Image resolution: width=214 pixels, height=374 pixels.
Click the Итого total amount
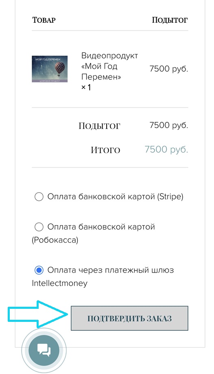tap(166, 150)
